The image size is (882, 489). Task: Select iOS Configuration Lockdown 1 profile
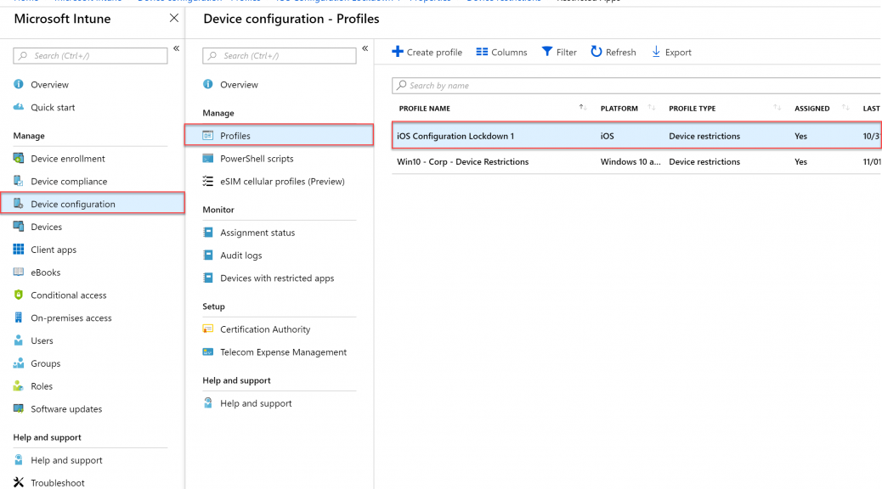pyautogui.click(x=636, y=136)
